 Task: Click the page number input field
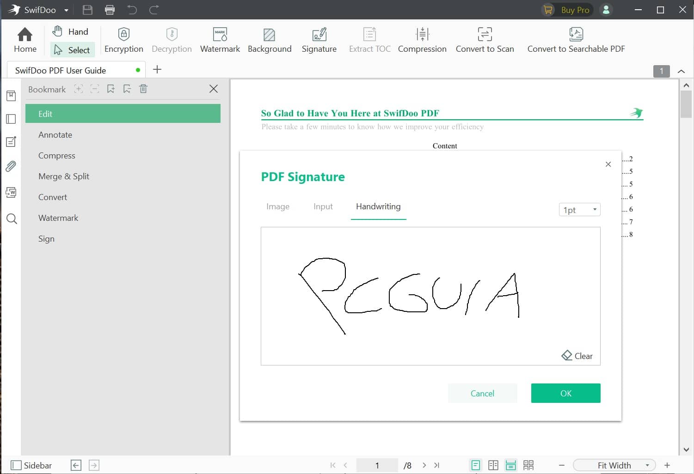(x=377, y=465)
